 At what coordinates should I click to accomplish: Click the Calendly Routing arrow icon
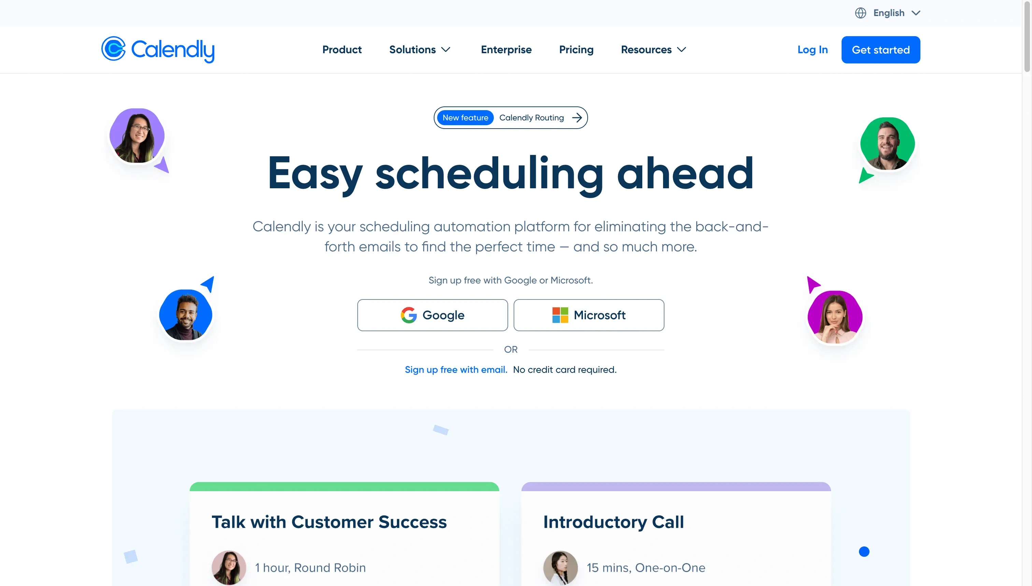click(577, 117)
